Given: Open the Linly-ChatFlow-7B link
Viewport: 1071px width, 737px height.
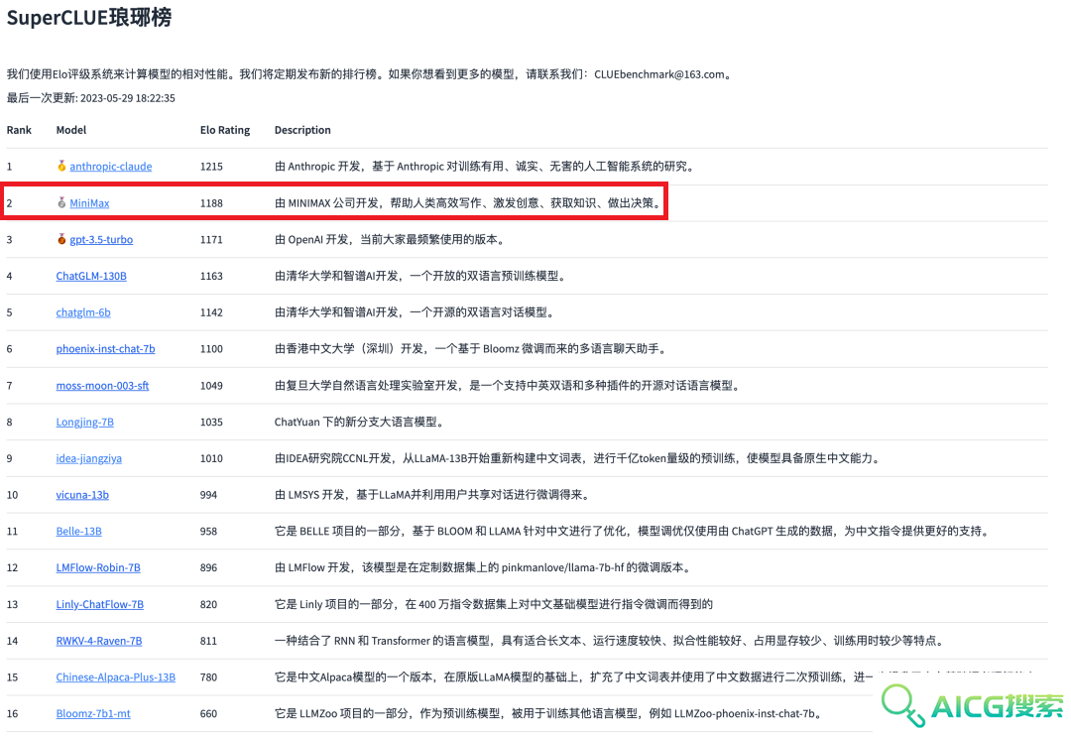Looking at the screenshot, I should click(100, 604).
